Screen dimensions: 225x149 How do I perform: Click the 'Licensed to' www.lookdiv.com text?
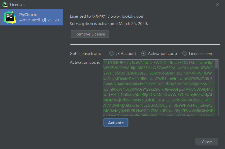(x=108, y=16)
